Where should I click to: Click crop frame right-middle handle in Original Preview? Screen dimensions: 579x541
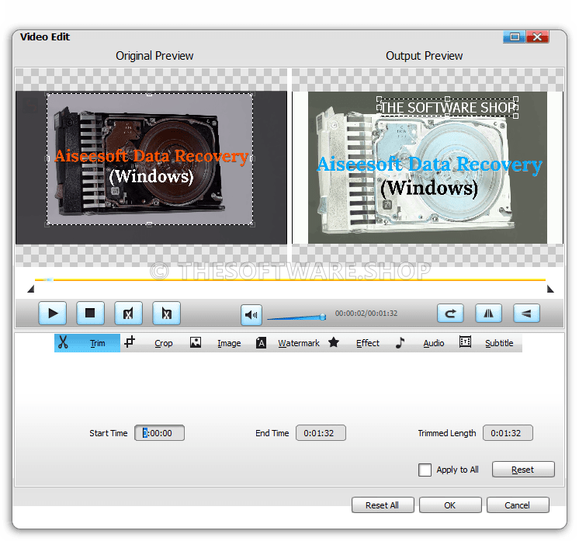tap(252, 158)
